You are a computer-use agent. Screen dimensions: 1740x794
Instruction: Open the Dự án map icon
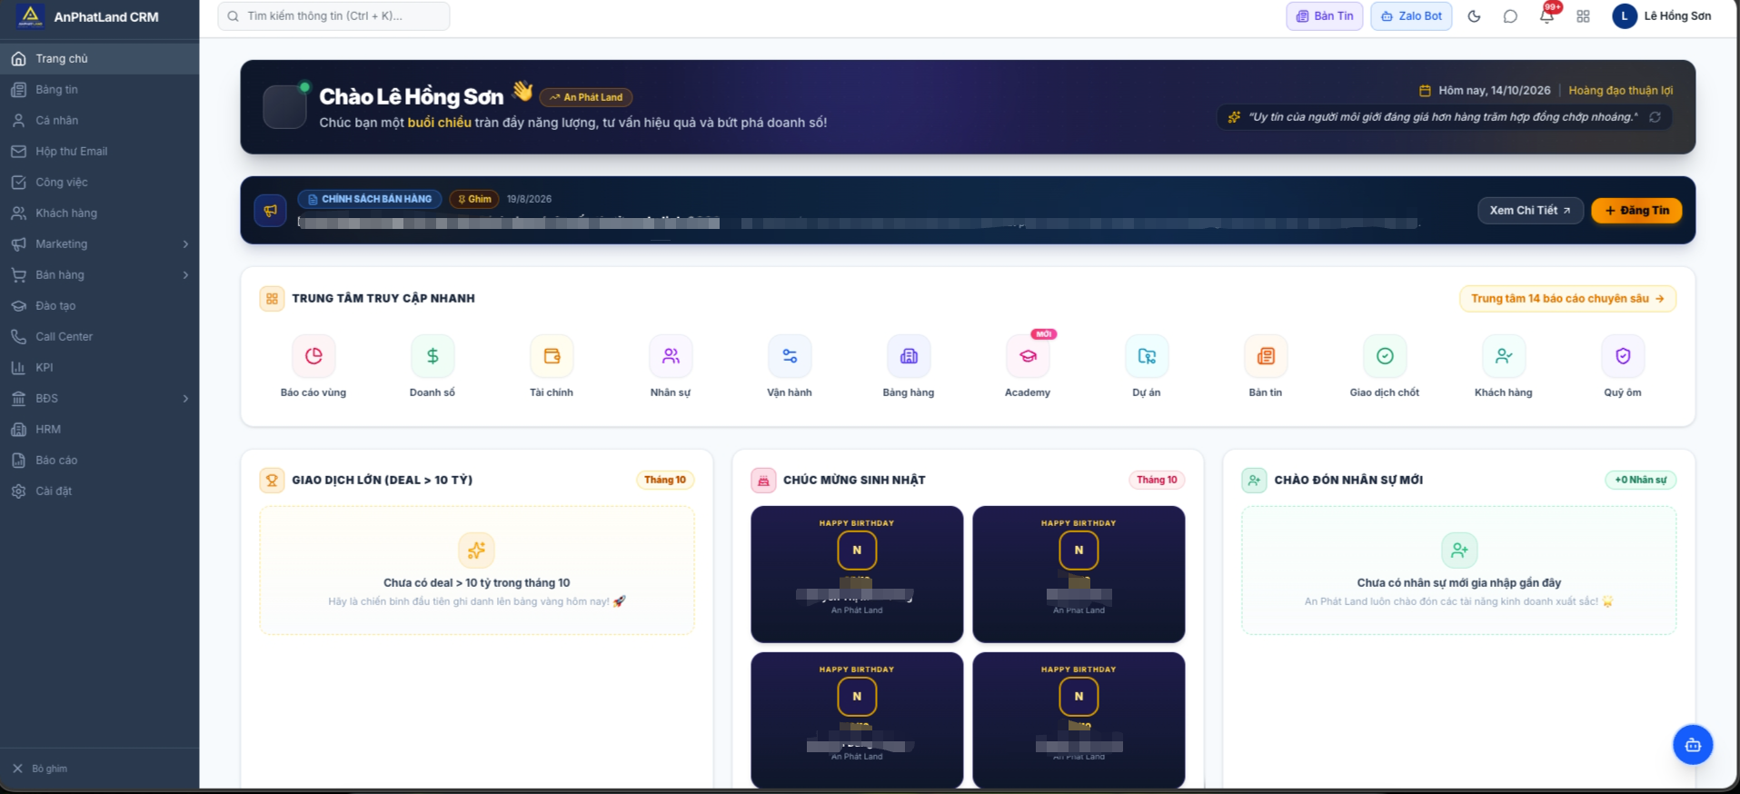point(1147,356)
